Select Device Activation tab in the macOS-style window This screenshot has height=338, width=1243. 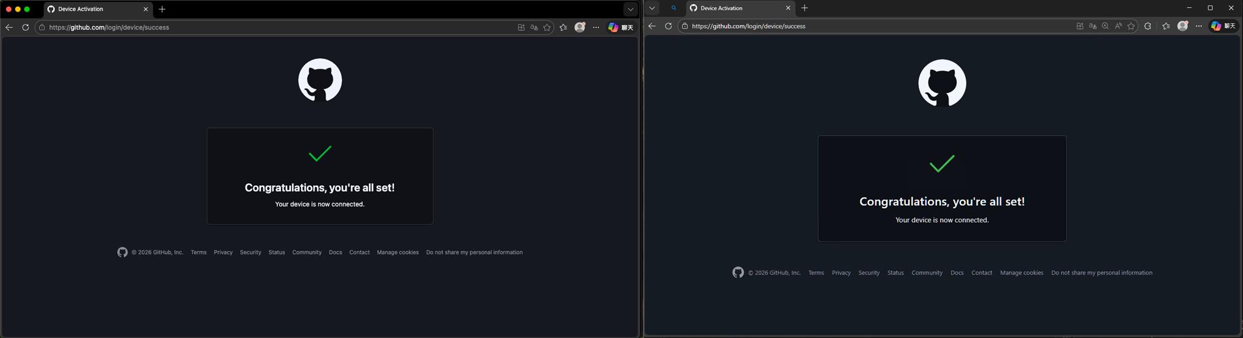pyautogui.click(x=91, y=9)
